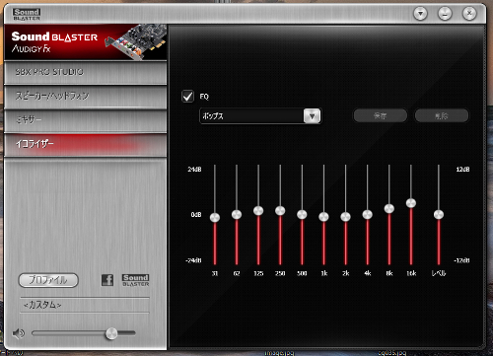Switch to the Speakers/Headphones tab
Image resolution: width=493 pixels, height=356 pixels.
click(x=86, y=97)
